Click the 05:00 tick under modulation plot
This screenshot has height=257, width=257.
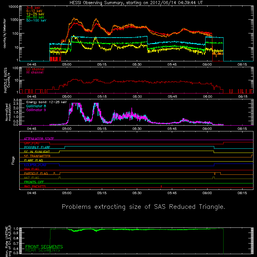tap(67, 129)
